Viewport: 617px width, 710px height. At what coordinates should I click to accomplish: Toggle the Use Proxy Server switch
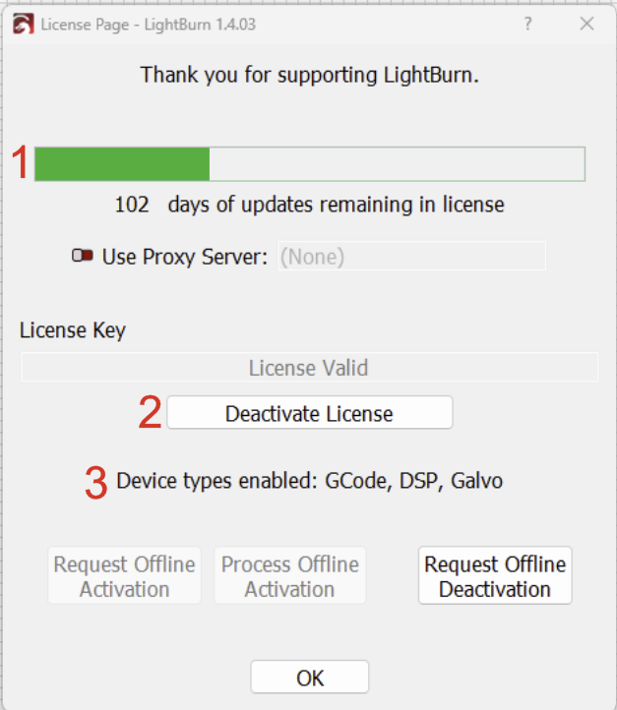(83, 256)
